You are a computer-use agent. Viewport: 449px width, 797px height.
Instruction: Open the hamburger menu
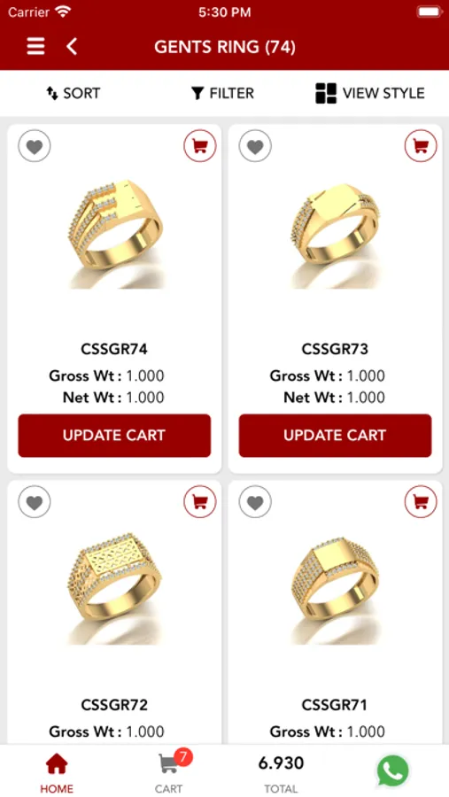pyautogui.click(x=35, y=47)
